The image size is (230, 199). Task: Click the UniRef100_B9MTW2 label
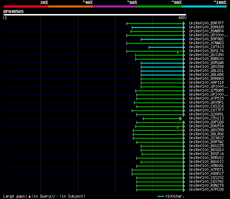(206, 142)
